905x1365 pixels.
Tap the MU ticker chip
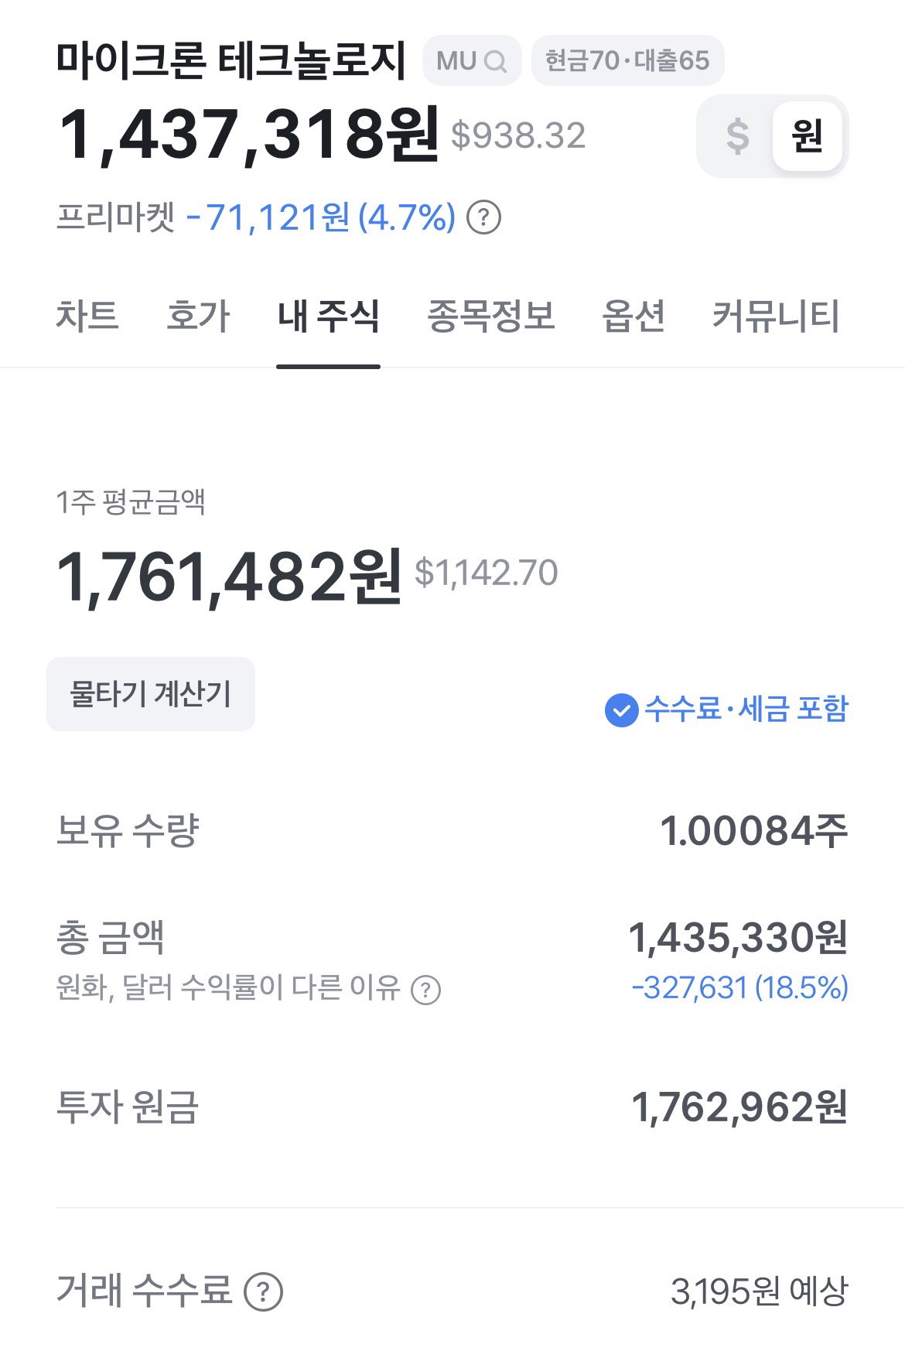tap(472, 60)
